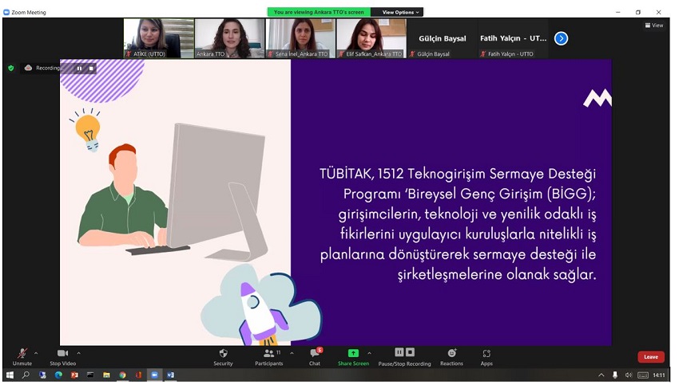Expand video options next to Stop Video
679x385 pixels.
click(78, 353)
